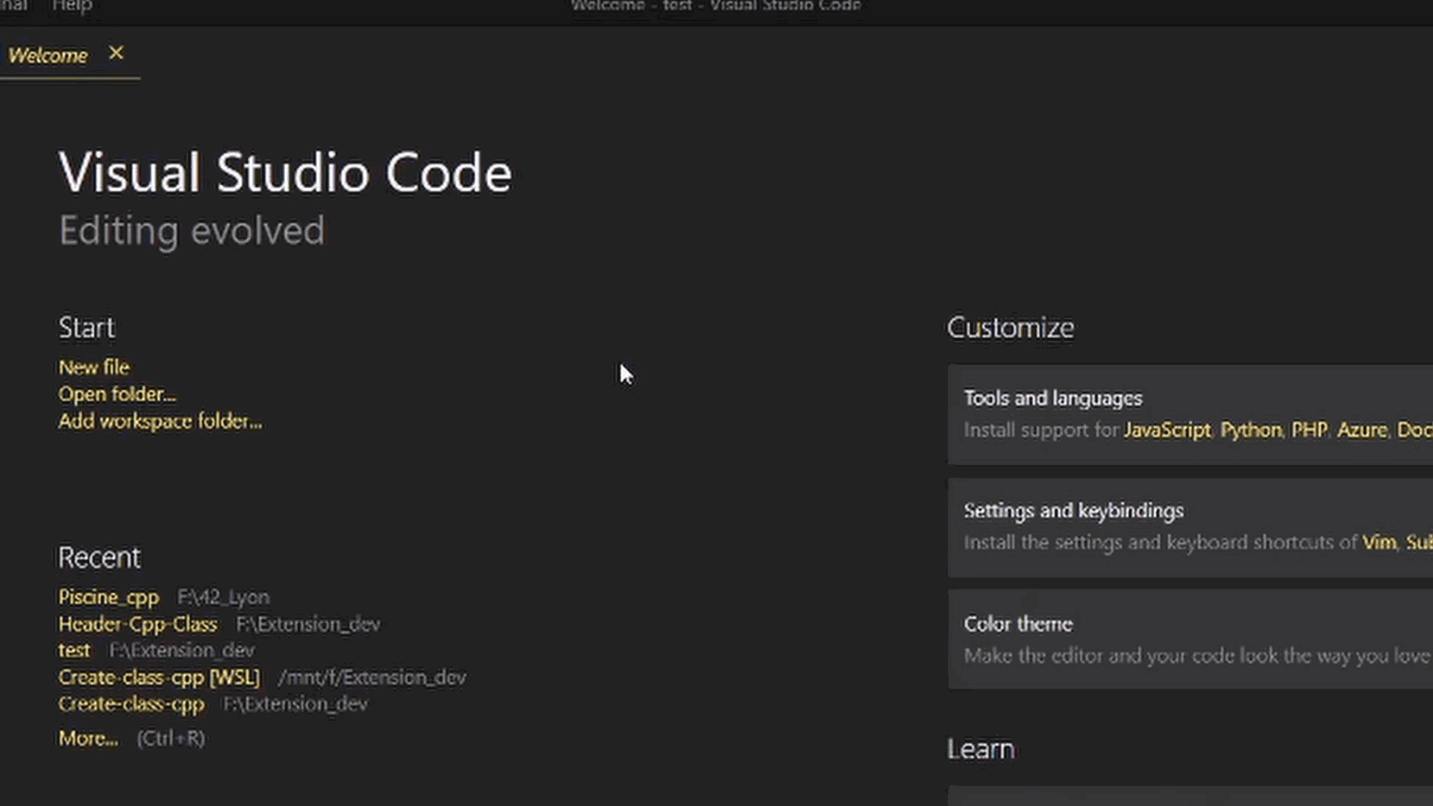Open the Create-class-cpp recent folder
Screen dimensions: 1433x806
131,704
